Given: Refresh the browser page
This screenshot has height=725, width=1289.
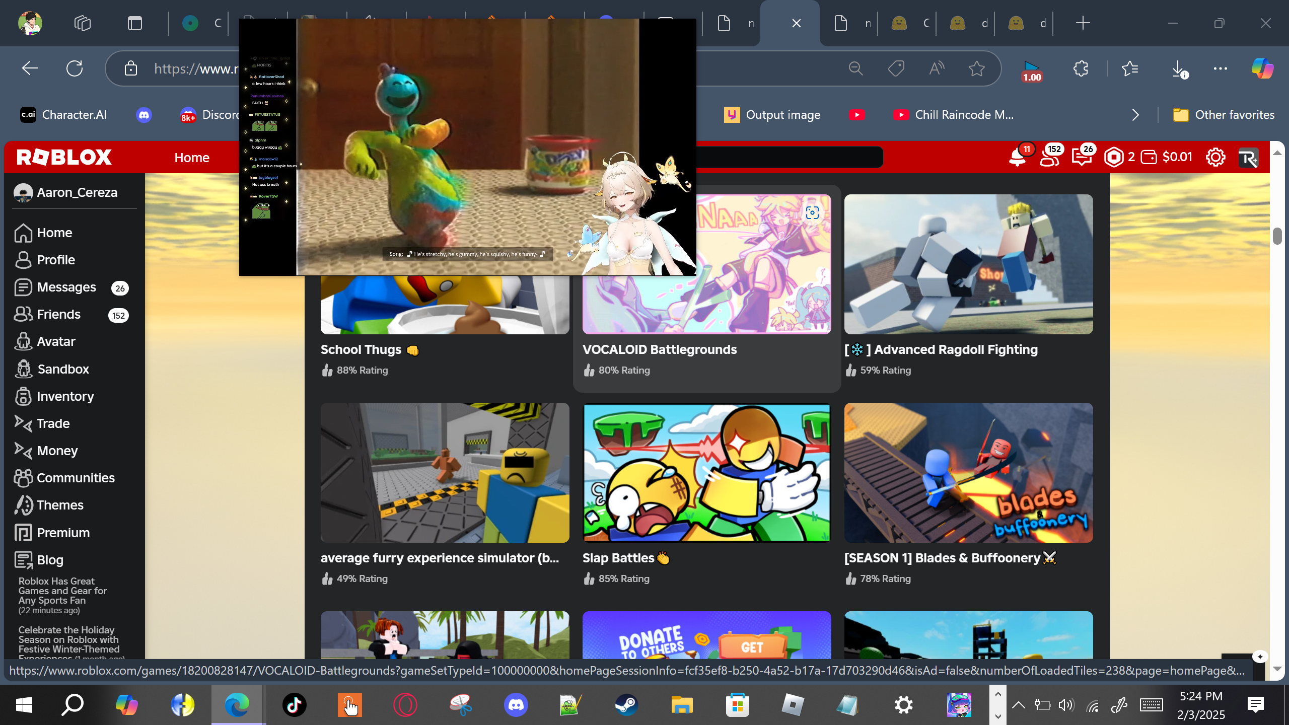Looking at the screenshot, I should pos(75,68).
